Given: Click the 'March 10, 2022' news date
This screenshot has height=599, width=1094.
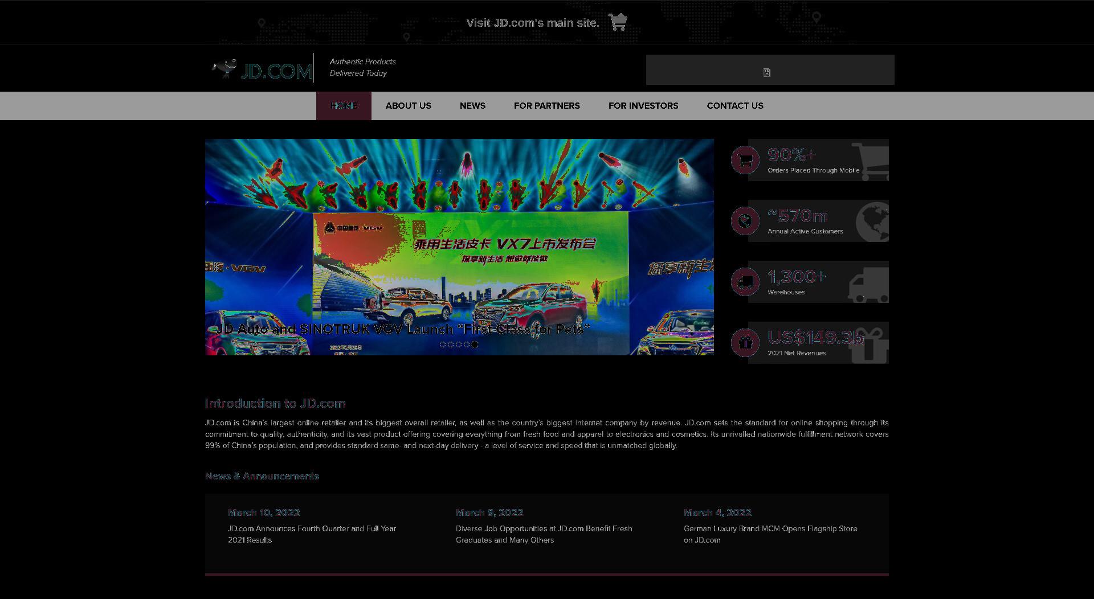Looking at the screenshot, I should (264, 512).
